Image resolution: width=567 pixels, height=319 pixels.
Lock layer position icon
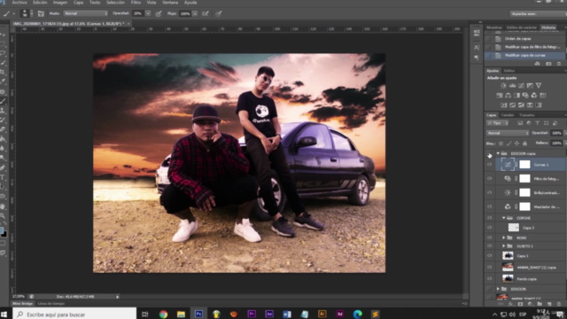pyautogui.click(x=517, y=144)
